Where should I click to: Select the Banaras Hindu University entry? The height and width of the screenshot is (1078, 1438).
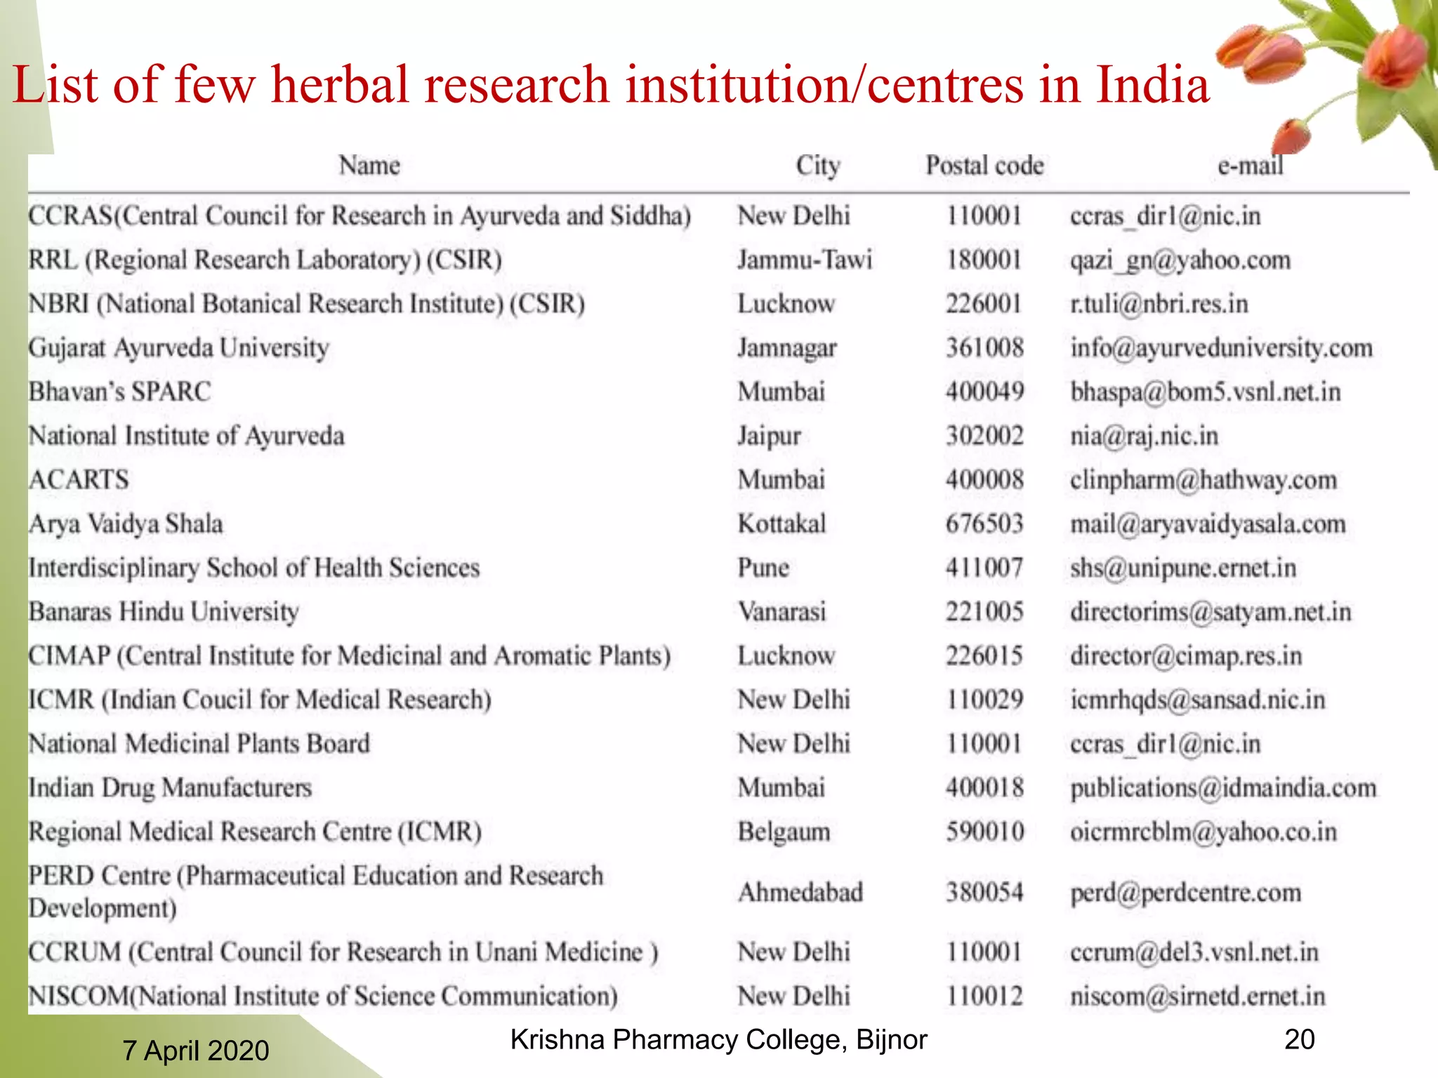tap(164, 612)
